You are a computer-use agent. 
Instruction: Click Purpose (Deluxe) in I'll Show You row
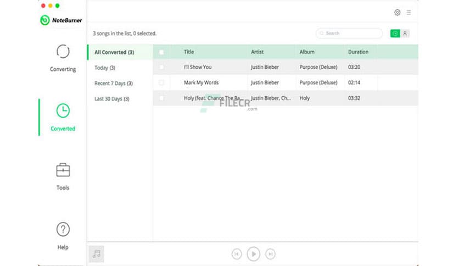click(318, 67)
